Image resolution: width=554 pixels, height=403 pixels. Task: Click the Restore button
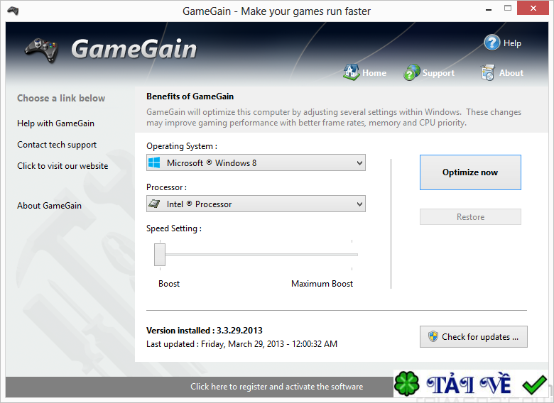click(x=470, y=216)
